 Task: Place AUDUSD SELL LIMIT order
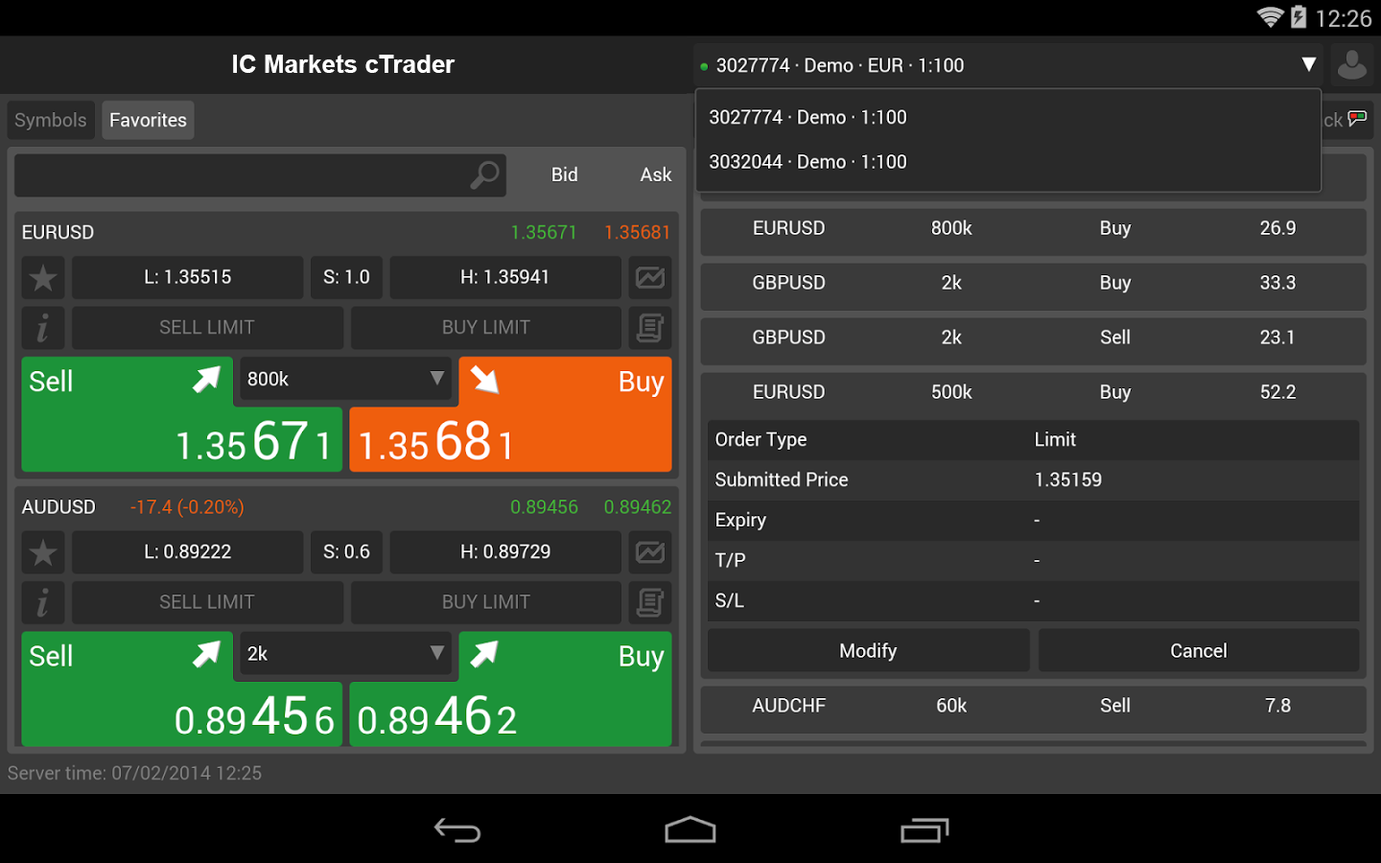click(x=207, y=603)
